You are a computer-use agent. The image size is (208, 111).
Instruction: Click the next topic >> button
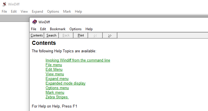tap(110, 35)
